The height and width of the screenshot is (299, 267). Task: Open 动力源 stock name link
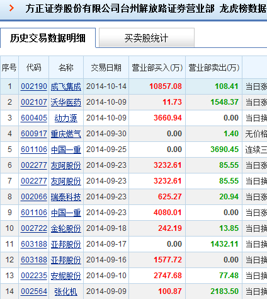point(66,118)
